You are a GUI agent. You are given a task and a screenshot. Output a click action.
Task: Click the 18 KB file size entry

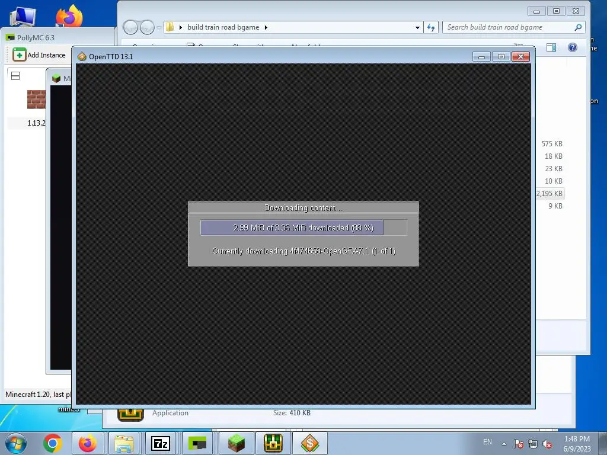pos(554,156)
